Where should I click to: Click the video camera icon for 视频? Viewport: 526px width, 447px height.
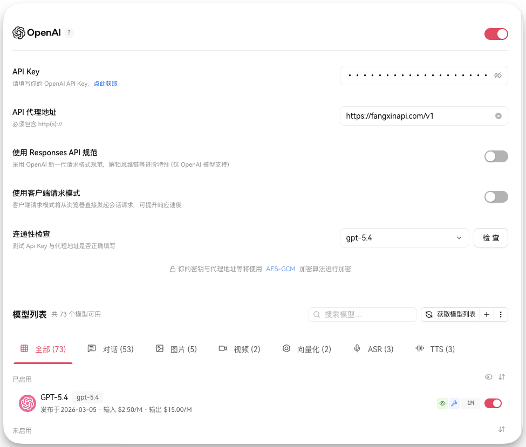click(x=223, y=349)
